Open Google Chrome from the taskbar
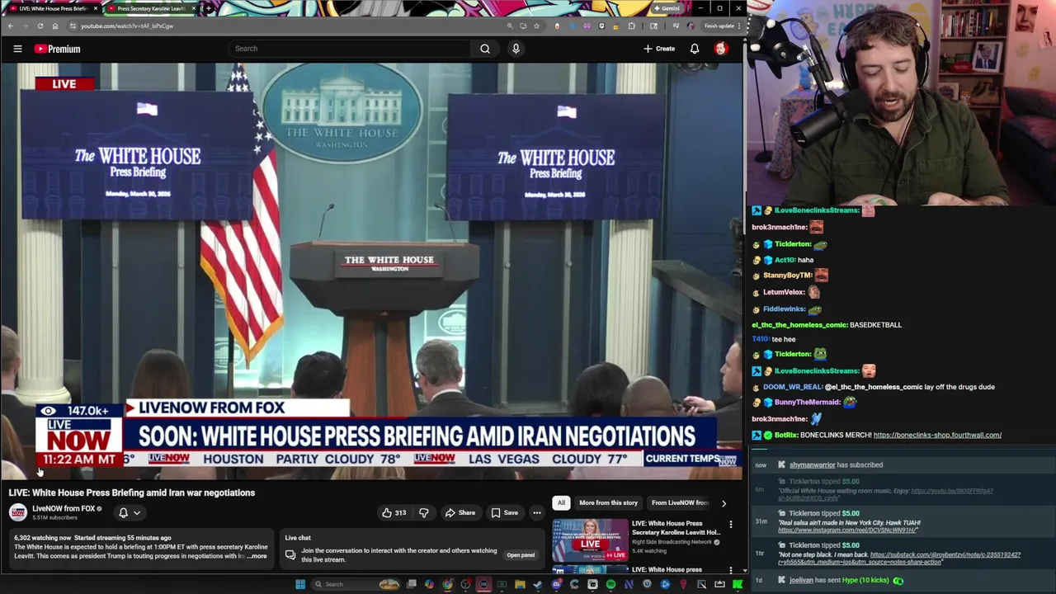This screenshot has width=1056, height=594. [x=447, y=584]
